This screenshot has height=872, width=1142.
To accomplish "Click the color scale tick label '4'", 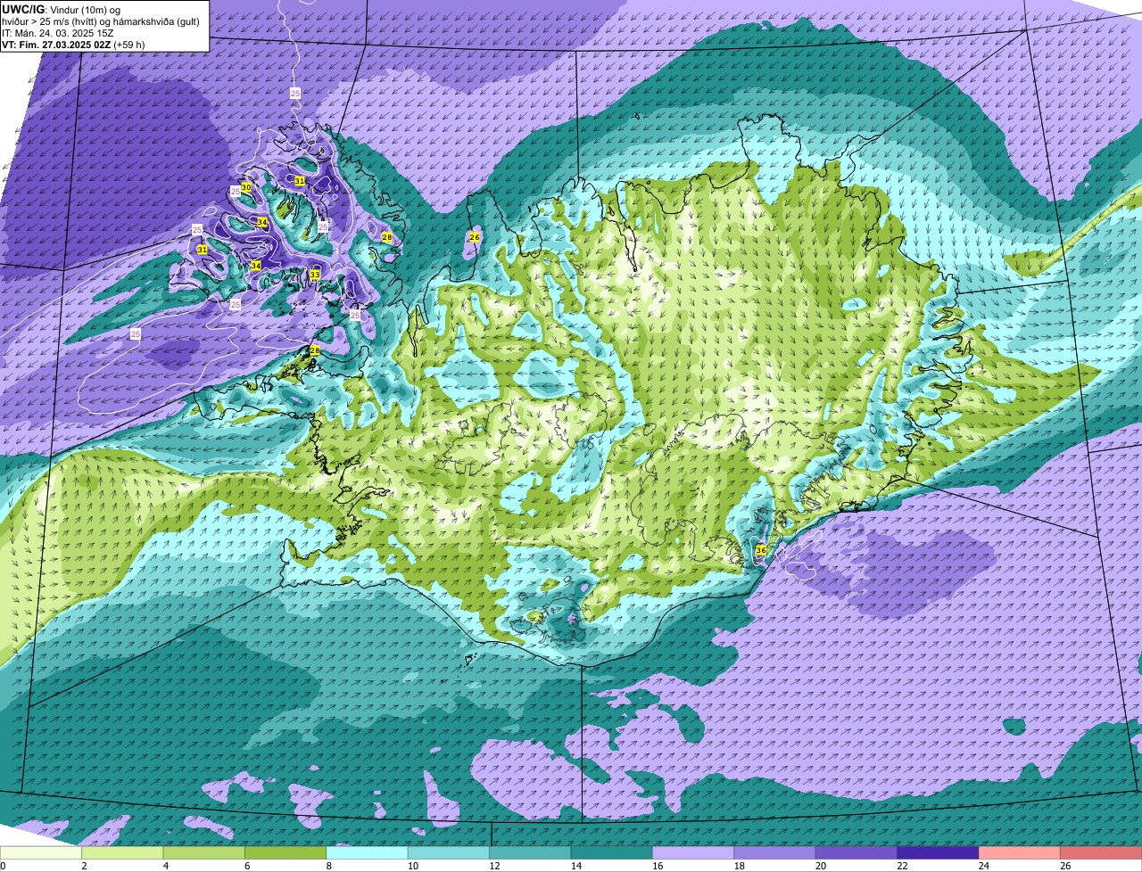I will point(166,866).
